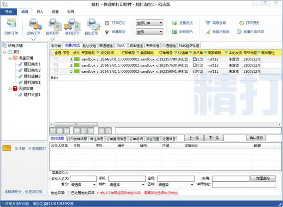Screen dimensions: 283x207
Task: Open 高级搜索 advanced search
Action: pyautogui.click(x=216, y=23)
